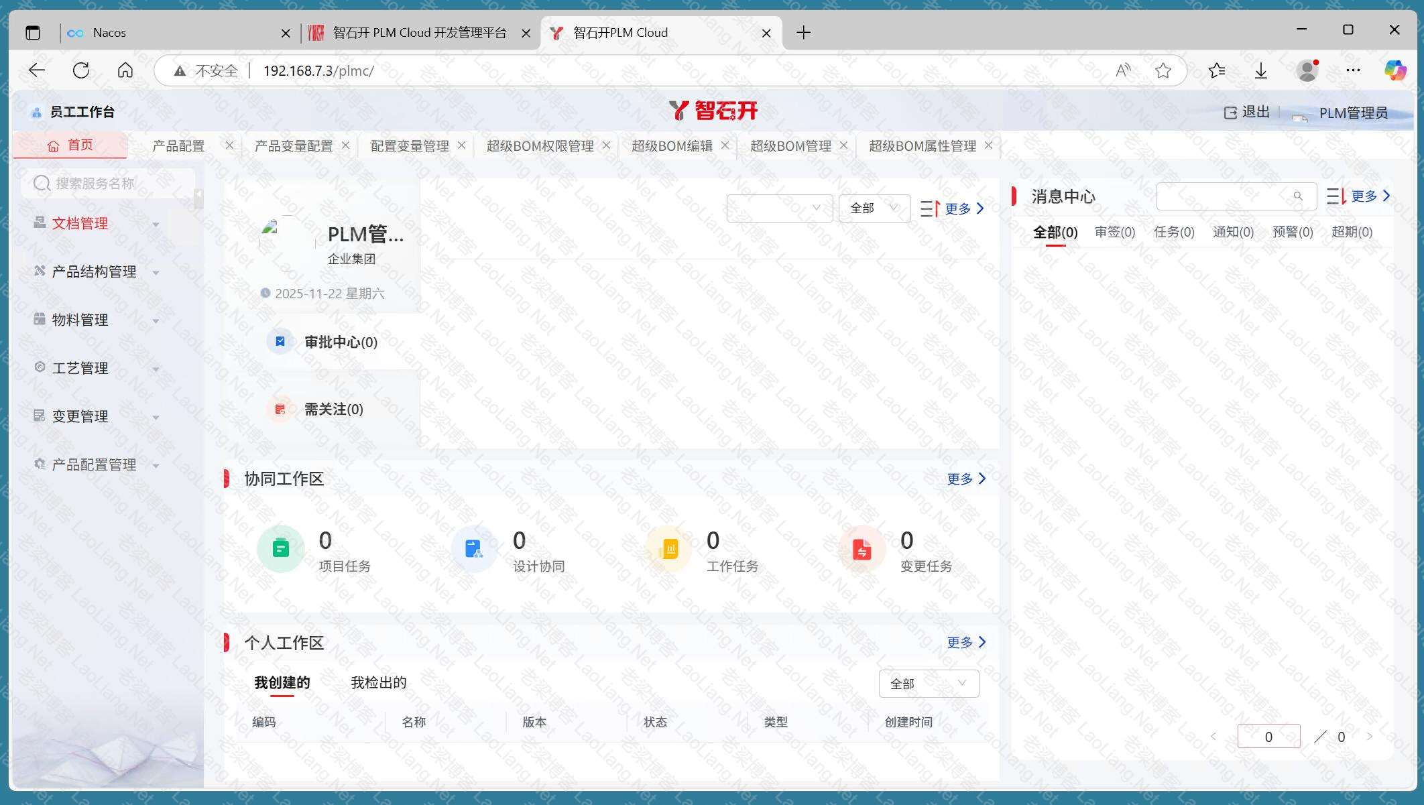Click the 工作任务 yellow icon
Viewport: 1424px width, 805px height.
coord(668,549)
